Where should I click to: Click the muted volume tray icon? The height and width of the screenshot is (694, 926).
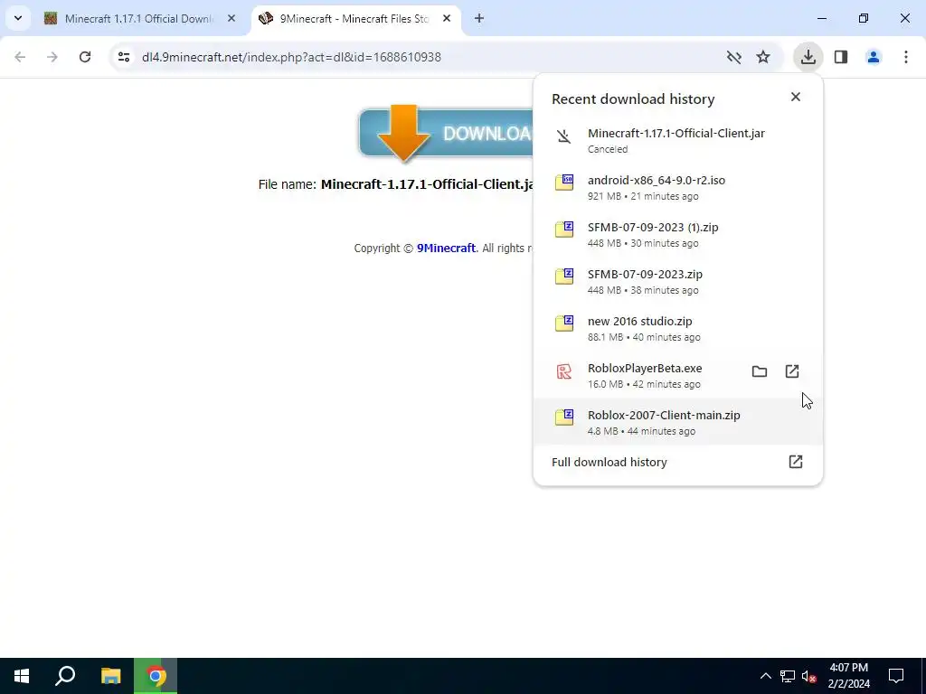click(x=809, y=676)
